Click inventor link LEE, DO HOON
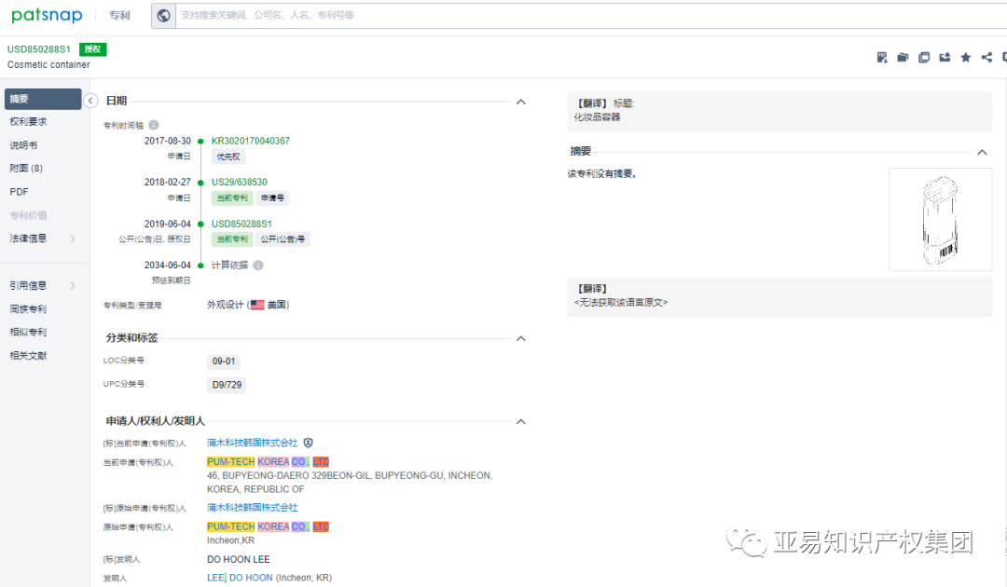Image resolution: width=1007 pixels, height=587 pixels. coord(240,578)
